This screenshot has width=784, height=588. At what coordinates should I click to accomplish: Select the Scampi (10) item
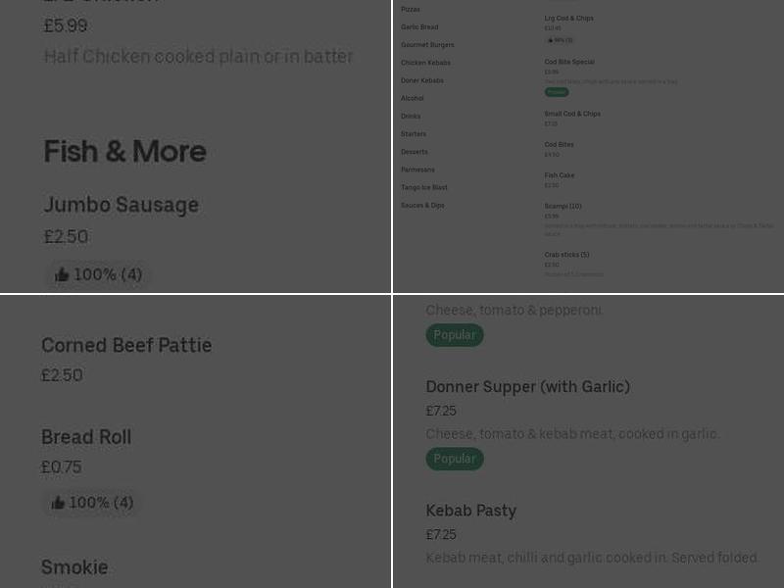563,206
